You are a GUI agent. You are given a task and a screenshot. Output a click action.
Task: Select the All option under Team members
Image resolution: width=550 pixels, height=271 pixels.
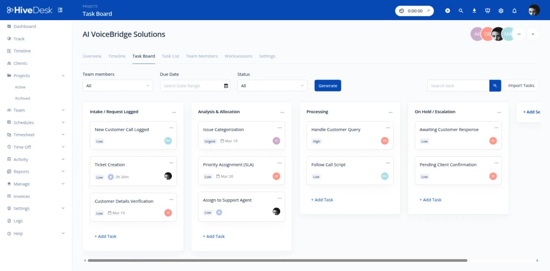point(117,85)
